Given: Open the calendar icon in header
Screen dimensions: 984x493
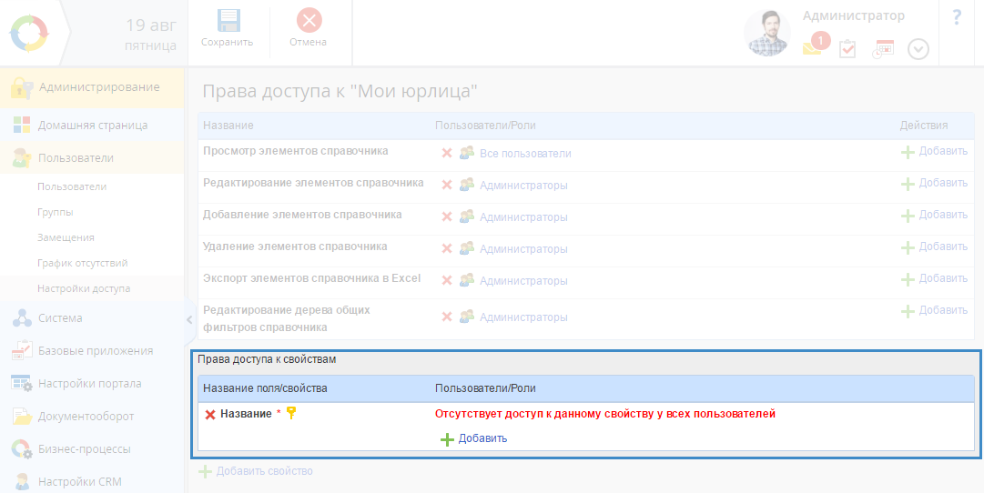Looking at the screenshot, I should pyautogui.click(x=883, y=49).
